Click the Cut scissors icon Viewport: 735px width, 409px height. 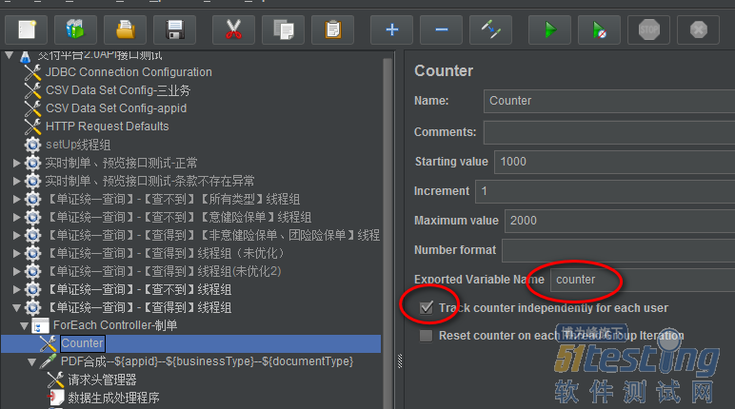click(x=233, y=30)
